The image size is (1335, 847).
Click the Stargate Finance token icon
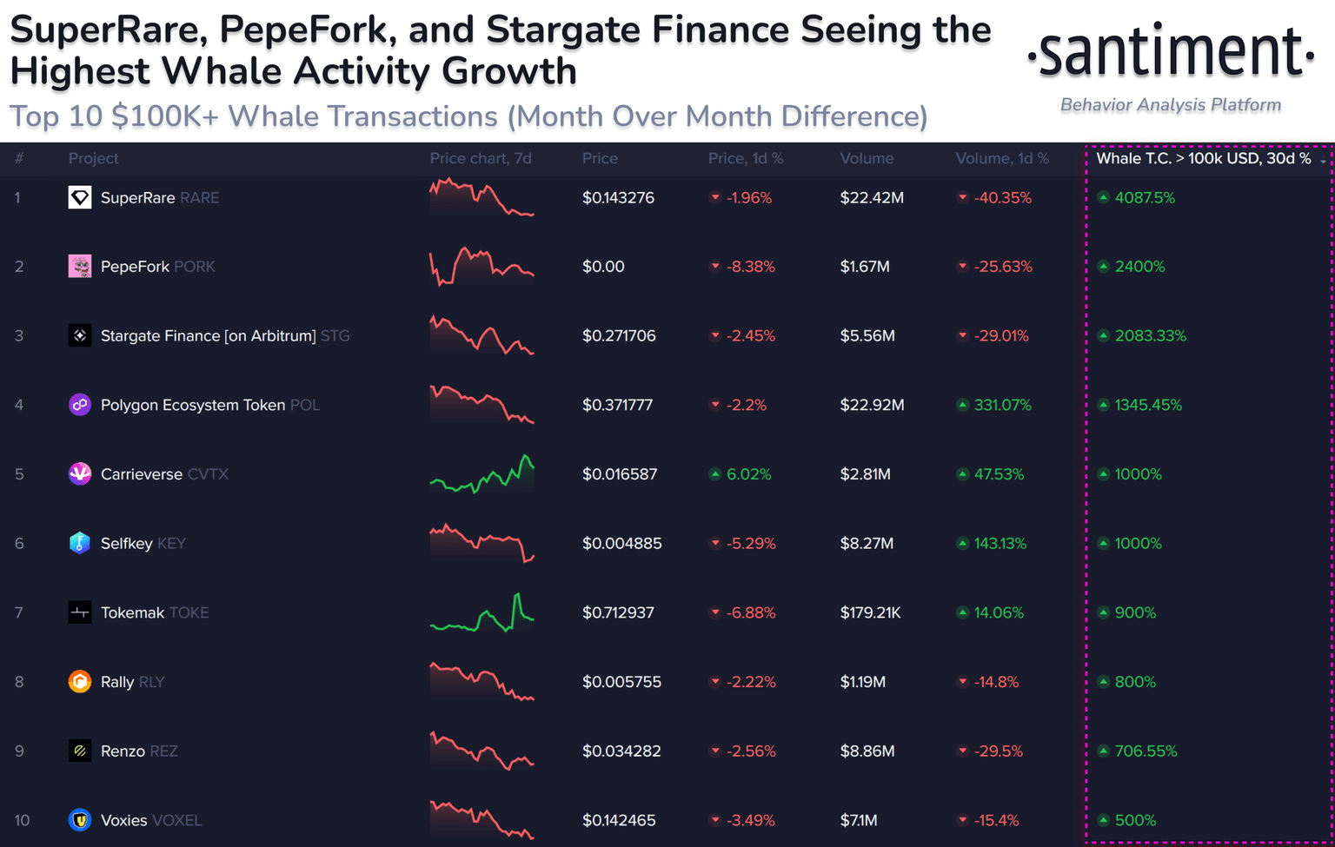(80, 335)
